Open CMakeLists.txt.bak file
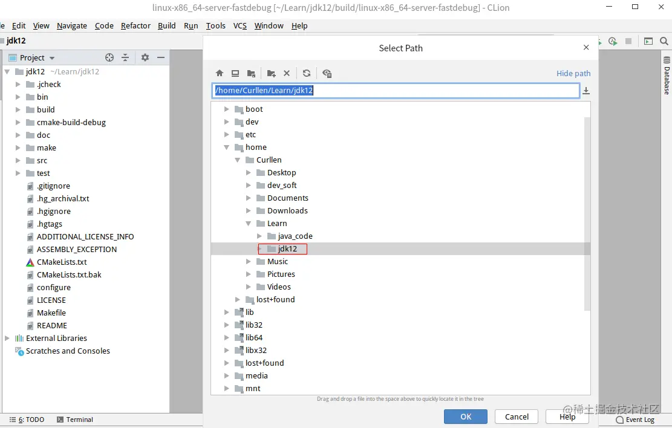This screenshot has height=428, width=672. point(69,274)
